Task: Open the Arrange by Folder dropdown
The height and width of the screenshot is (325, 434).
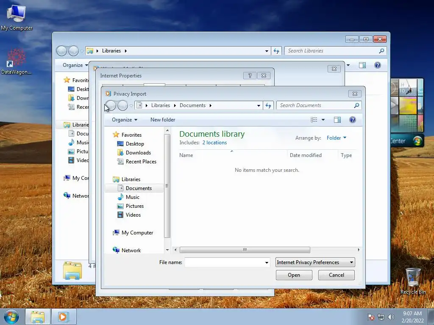Action: pos(336,138)
